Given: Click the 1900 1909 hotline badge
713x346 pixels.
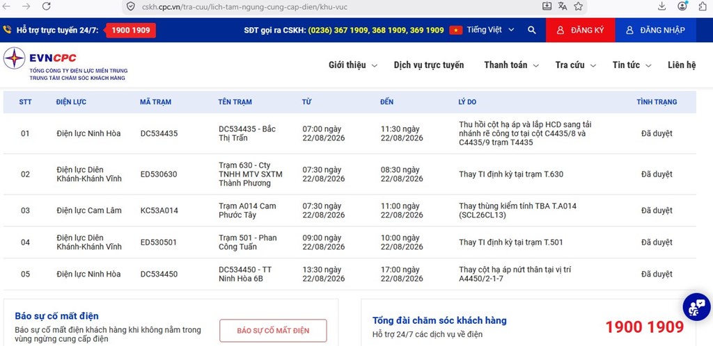Looking at the screenshot, I should click(130, 31).
